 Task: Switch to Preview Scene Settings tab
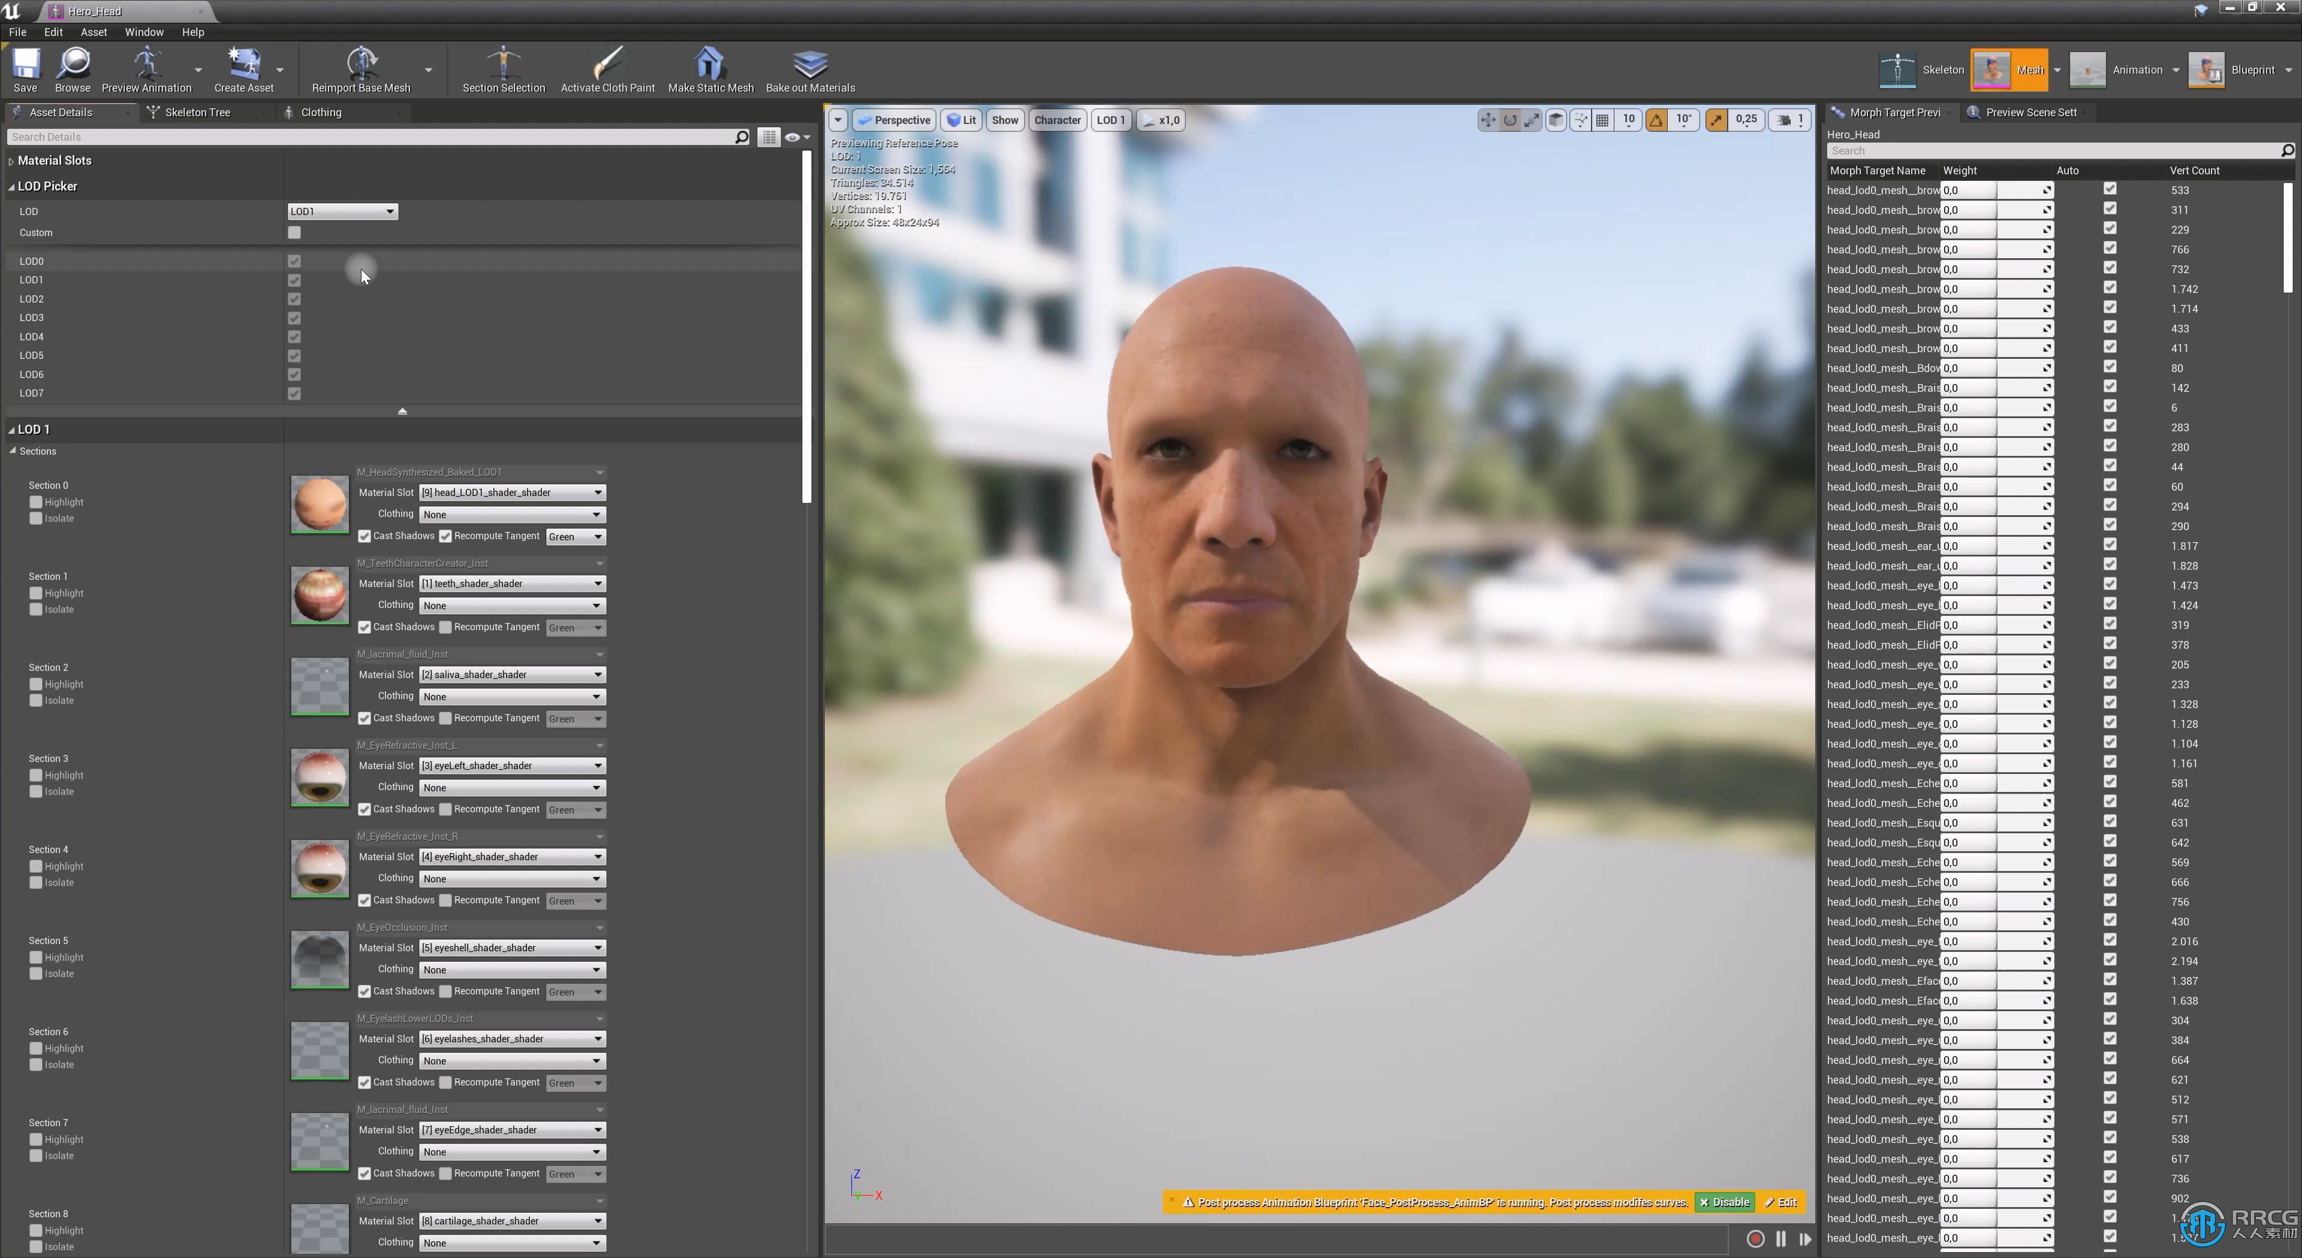pyautogui.click(x=2030, y=113)
